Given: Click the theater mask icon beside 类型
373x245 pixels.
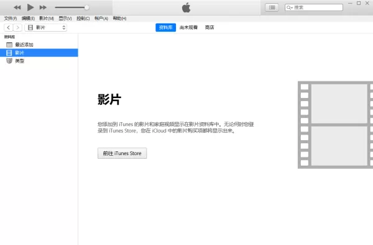Looking at the screenshot, I should (x=9, y=61).
